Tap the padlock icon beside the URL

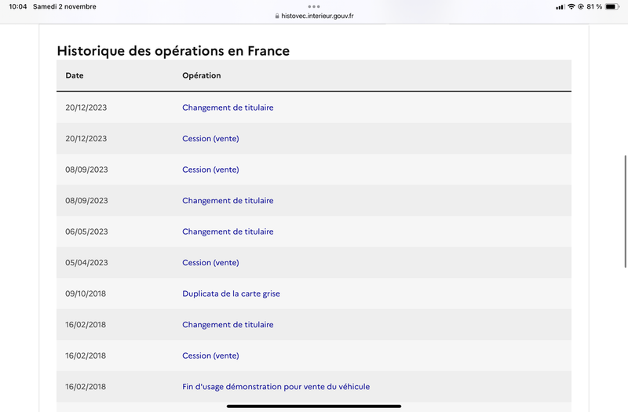pyautogui.click(x=277, y=16)
